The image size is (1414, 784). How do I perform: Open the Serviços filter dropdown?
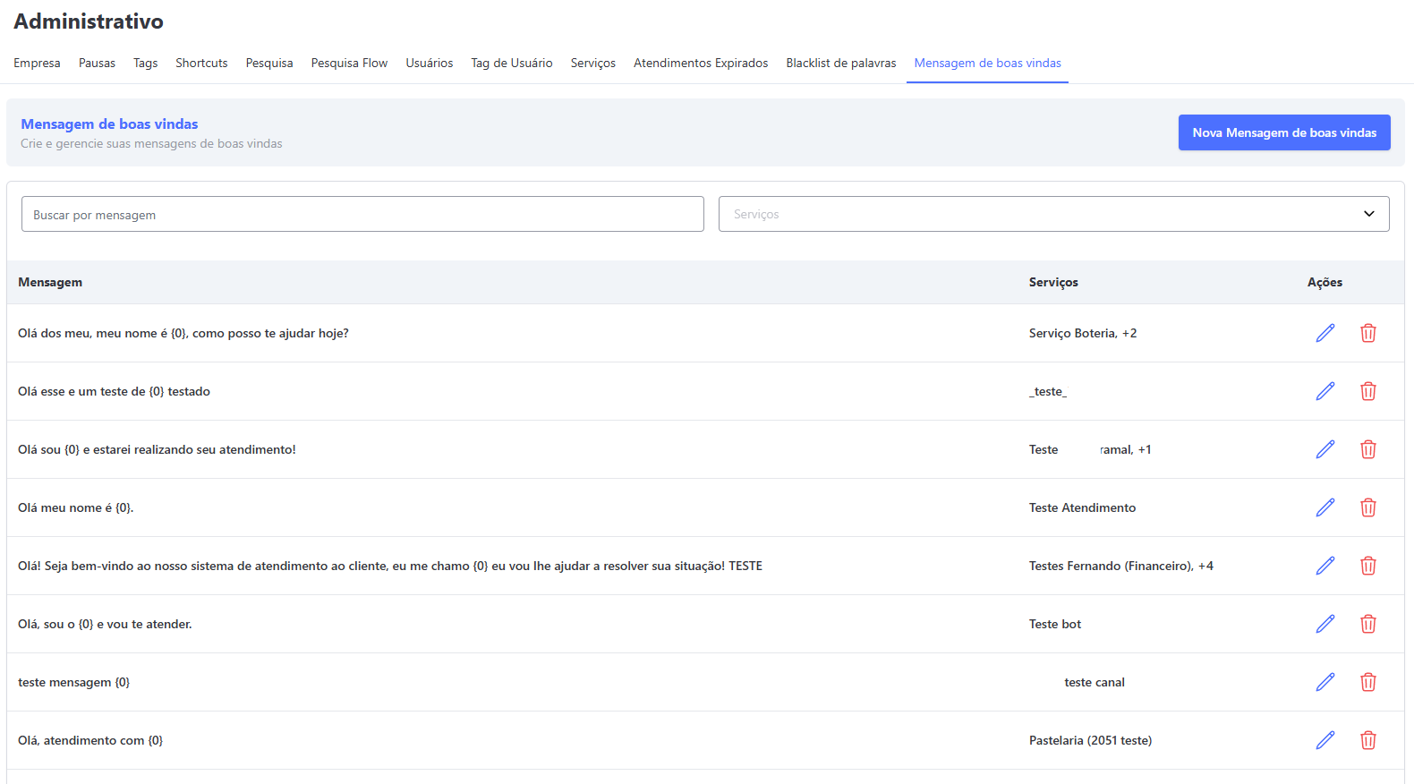(x=1053, y=214)
